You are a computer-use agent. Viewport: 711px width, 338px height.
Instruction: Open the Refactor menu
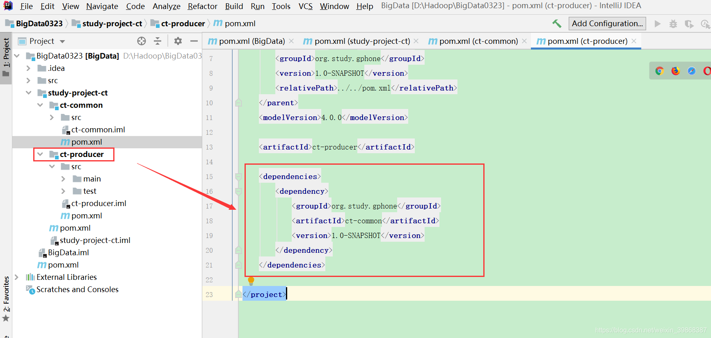pyautogui.click(x=202, y=6)
